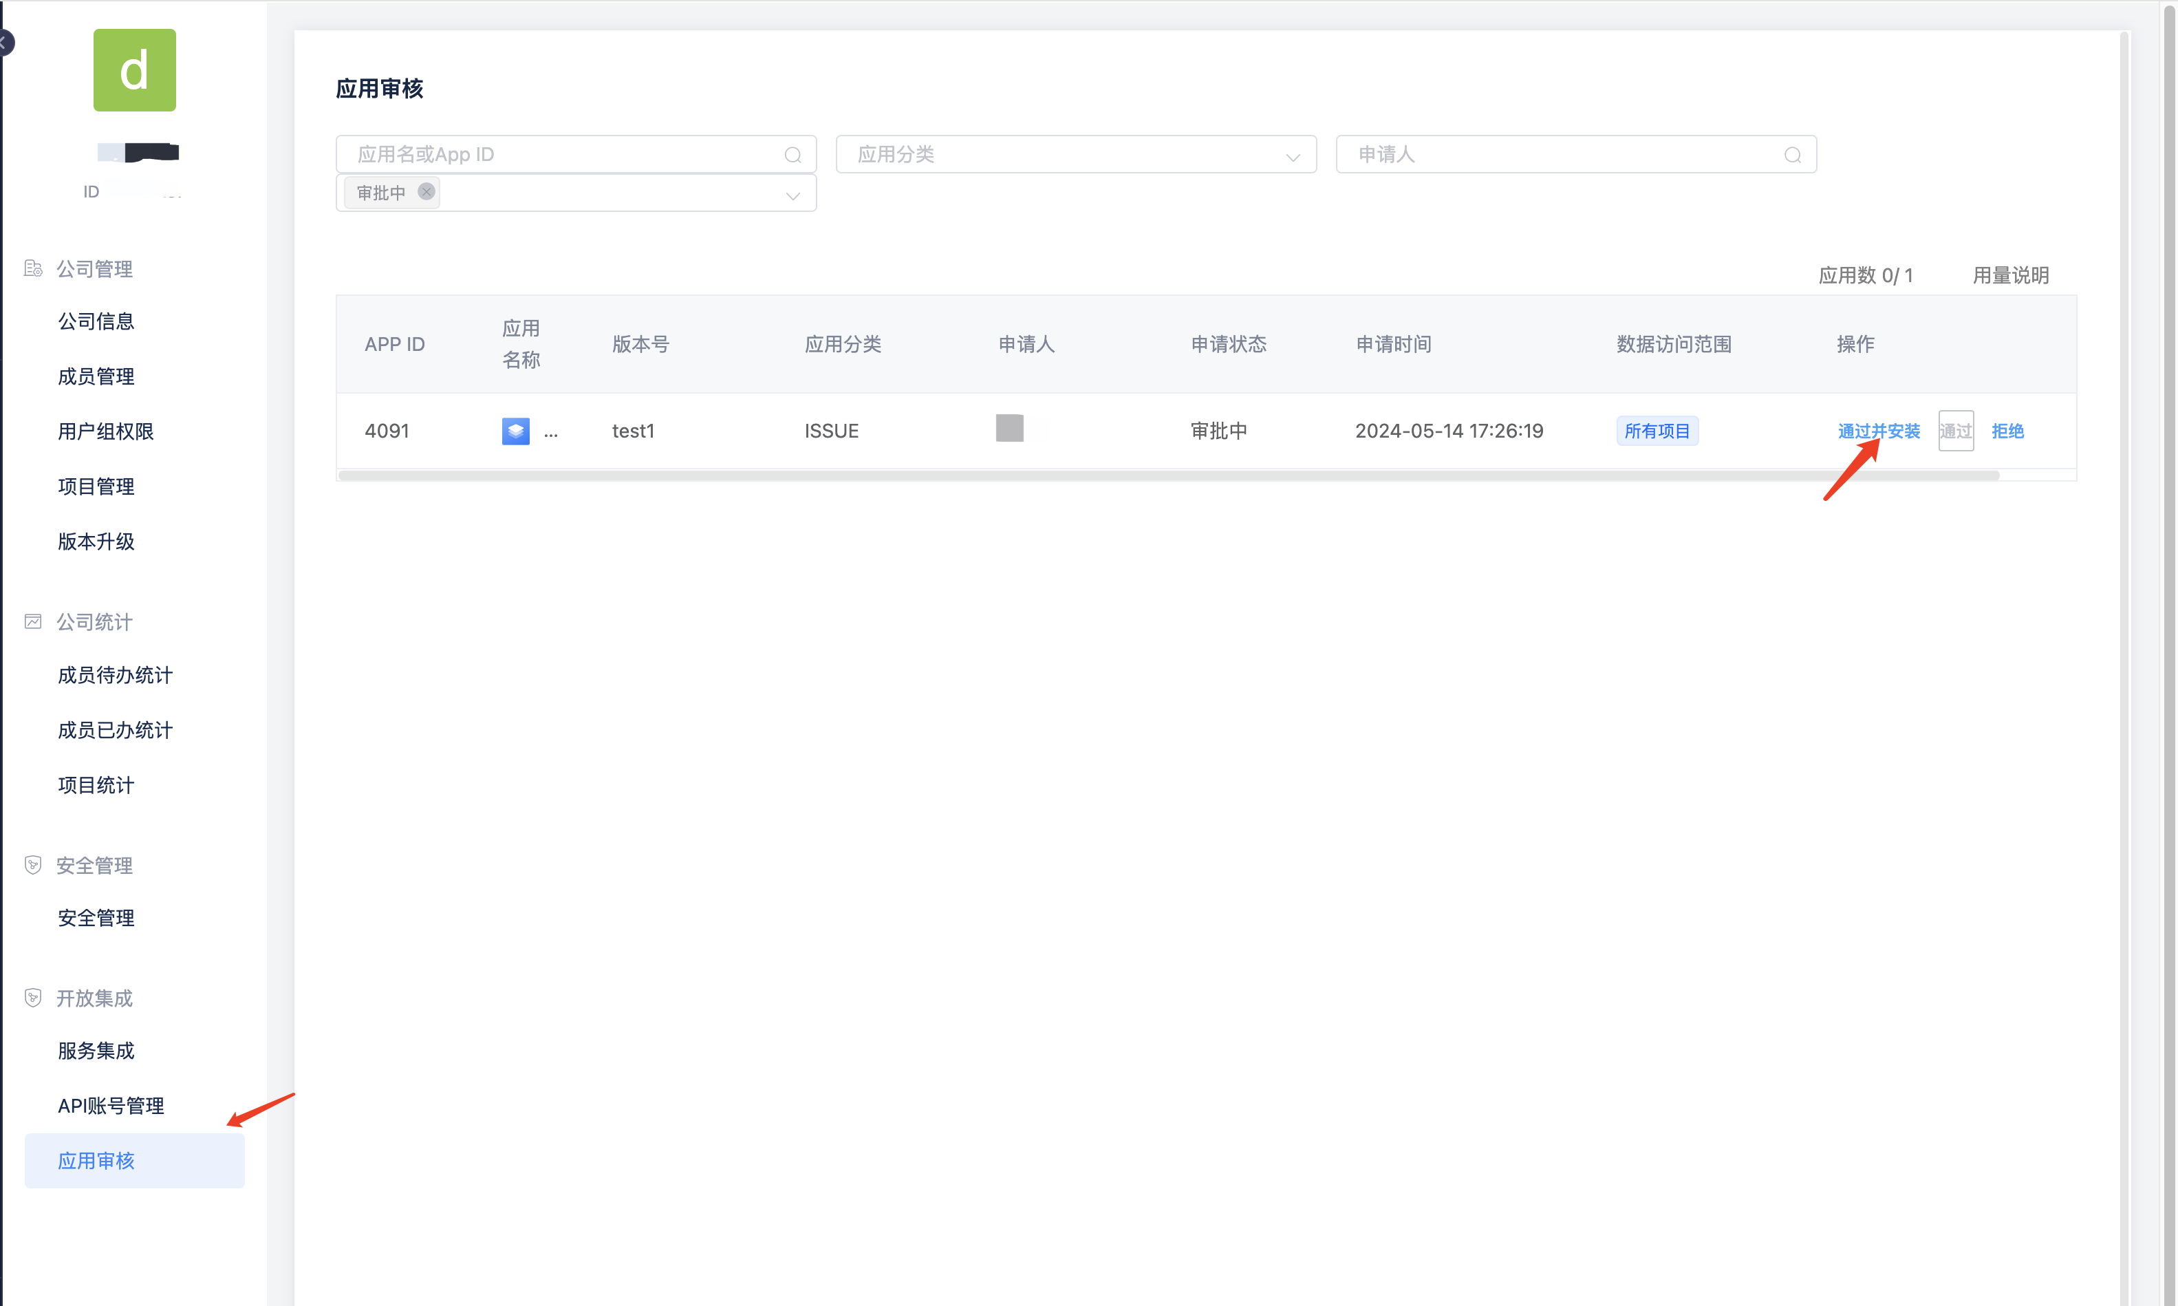The height and width of the screenshot is (1306, 2178).
Task: Open the 应用分类 dropdown
Action: (1076, 154)
